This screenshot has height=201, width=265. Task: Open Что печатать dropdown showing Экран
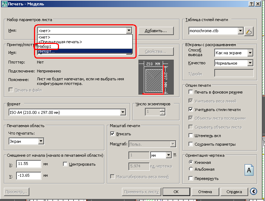click(41, 141)
